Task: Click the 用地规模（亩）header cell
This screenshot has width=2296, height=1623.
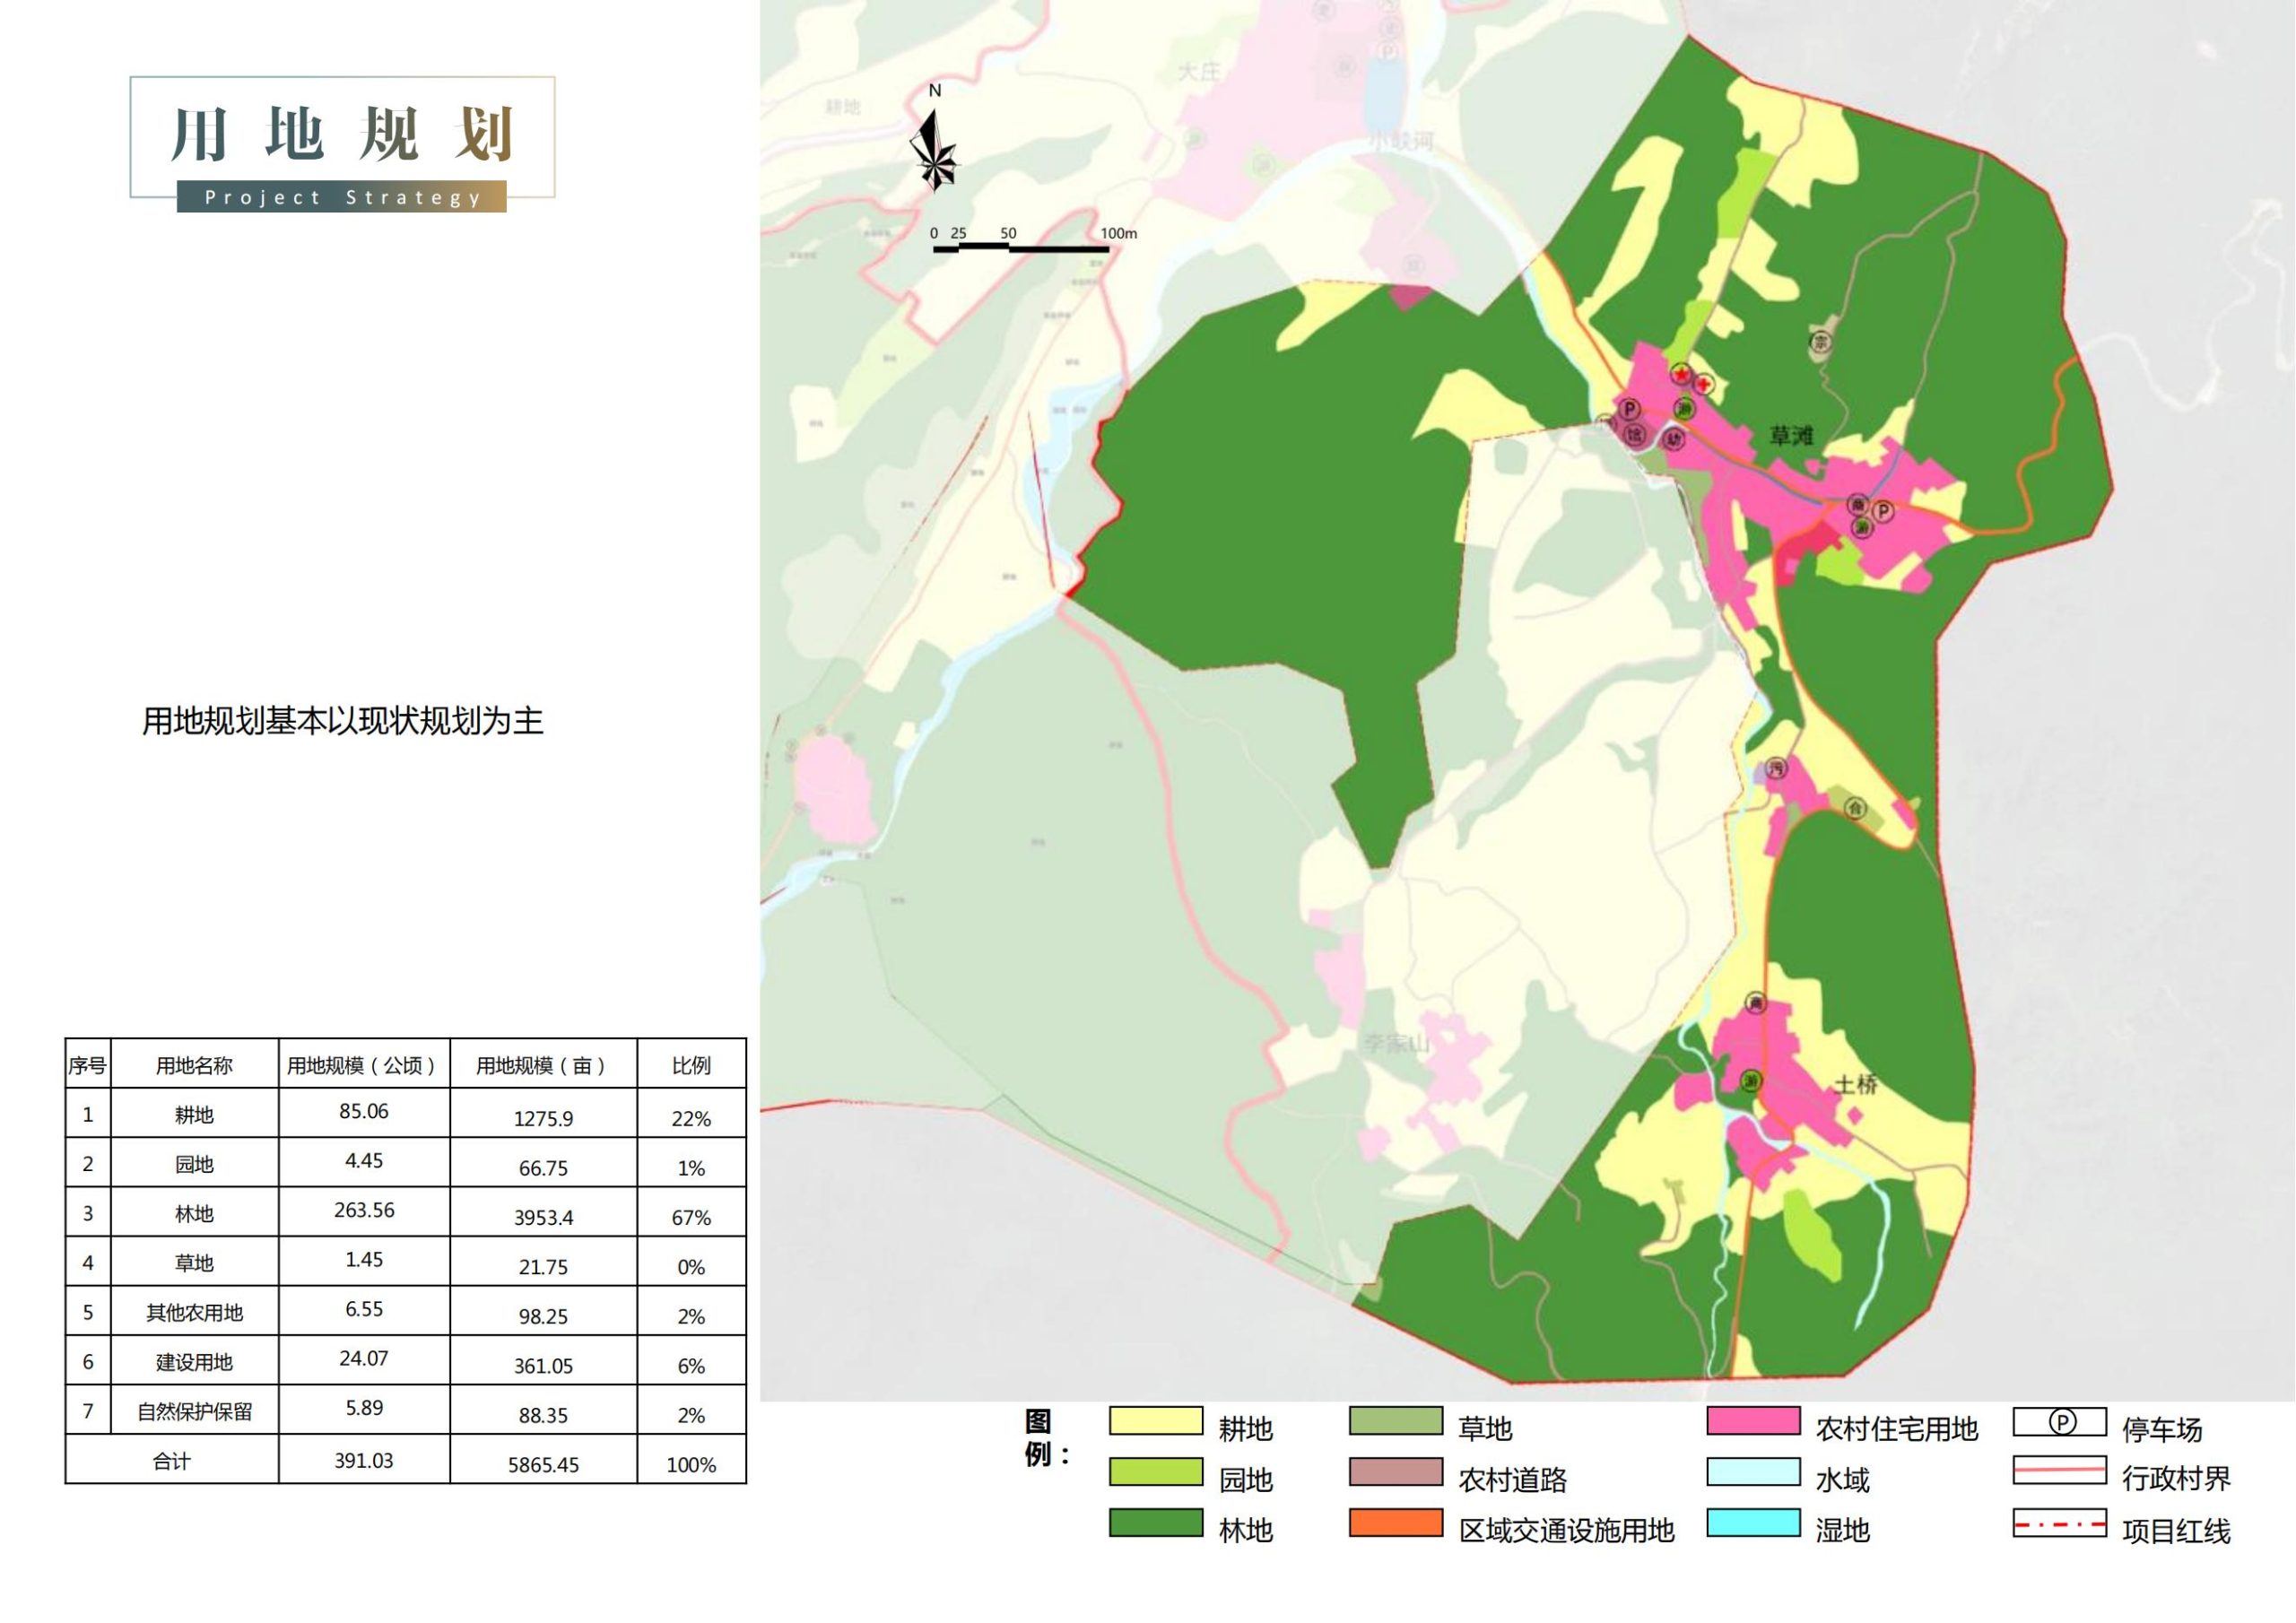Action: pos(543,1065)
